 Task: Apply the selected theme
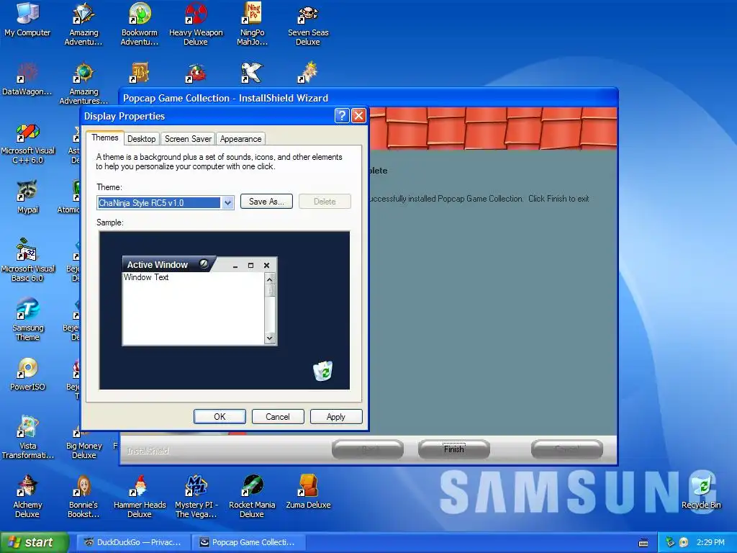(336, 417)
